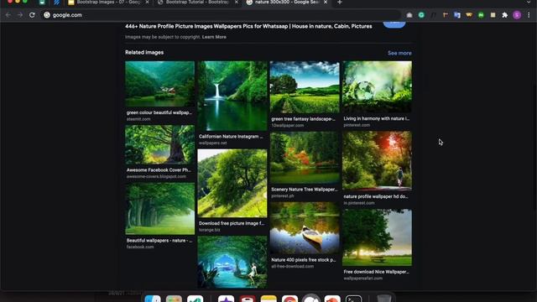Open the 'Download free picture Image' thumbnail
The width and height of the screenshot is (537, 302).
[232, 183]
